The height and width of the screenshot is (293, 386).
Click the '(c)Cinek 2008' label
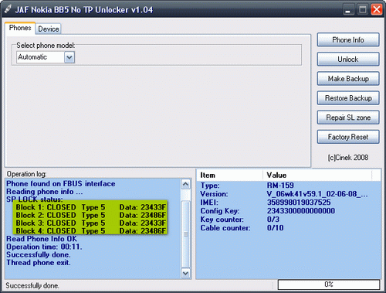pyautogui.click(x=348, y=158)
